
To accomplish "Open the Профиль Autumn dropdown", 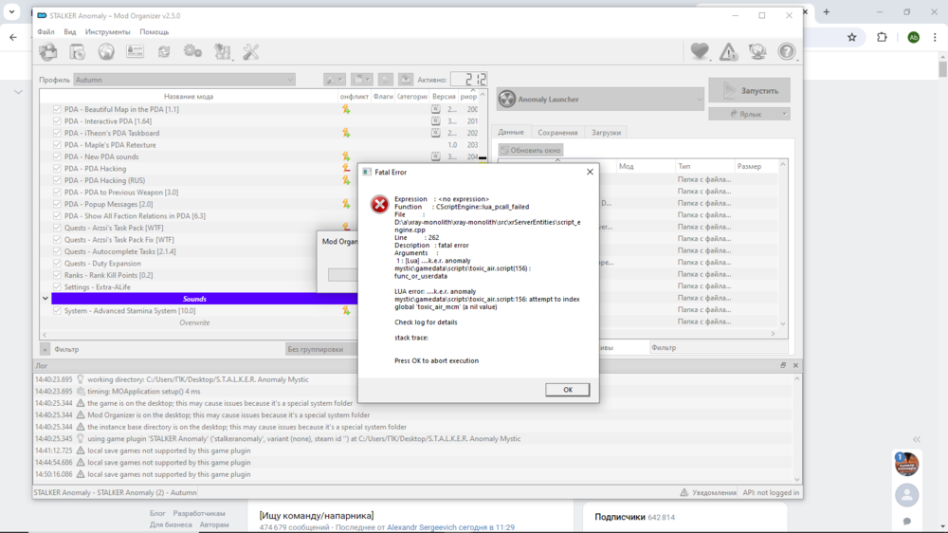I will [185, 80].
